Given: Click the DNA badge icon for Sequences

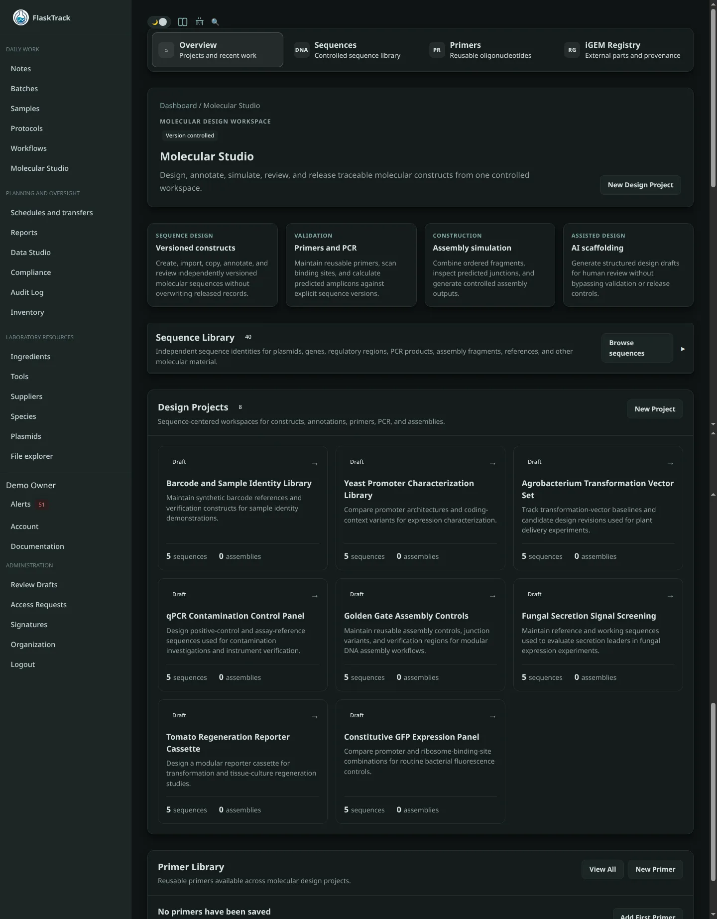Looking at the screenshot, I should tap(301, 50).
